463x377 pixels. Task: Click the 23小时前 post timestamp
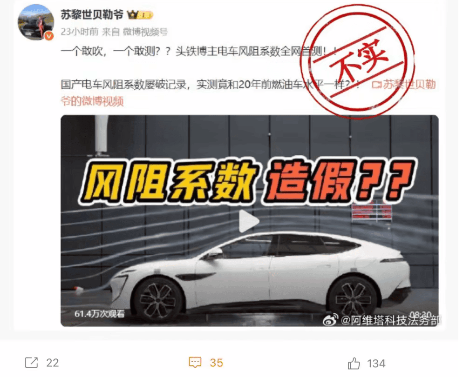(80, 32)
